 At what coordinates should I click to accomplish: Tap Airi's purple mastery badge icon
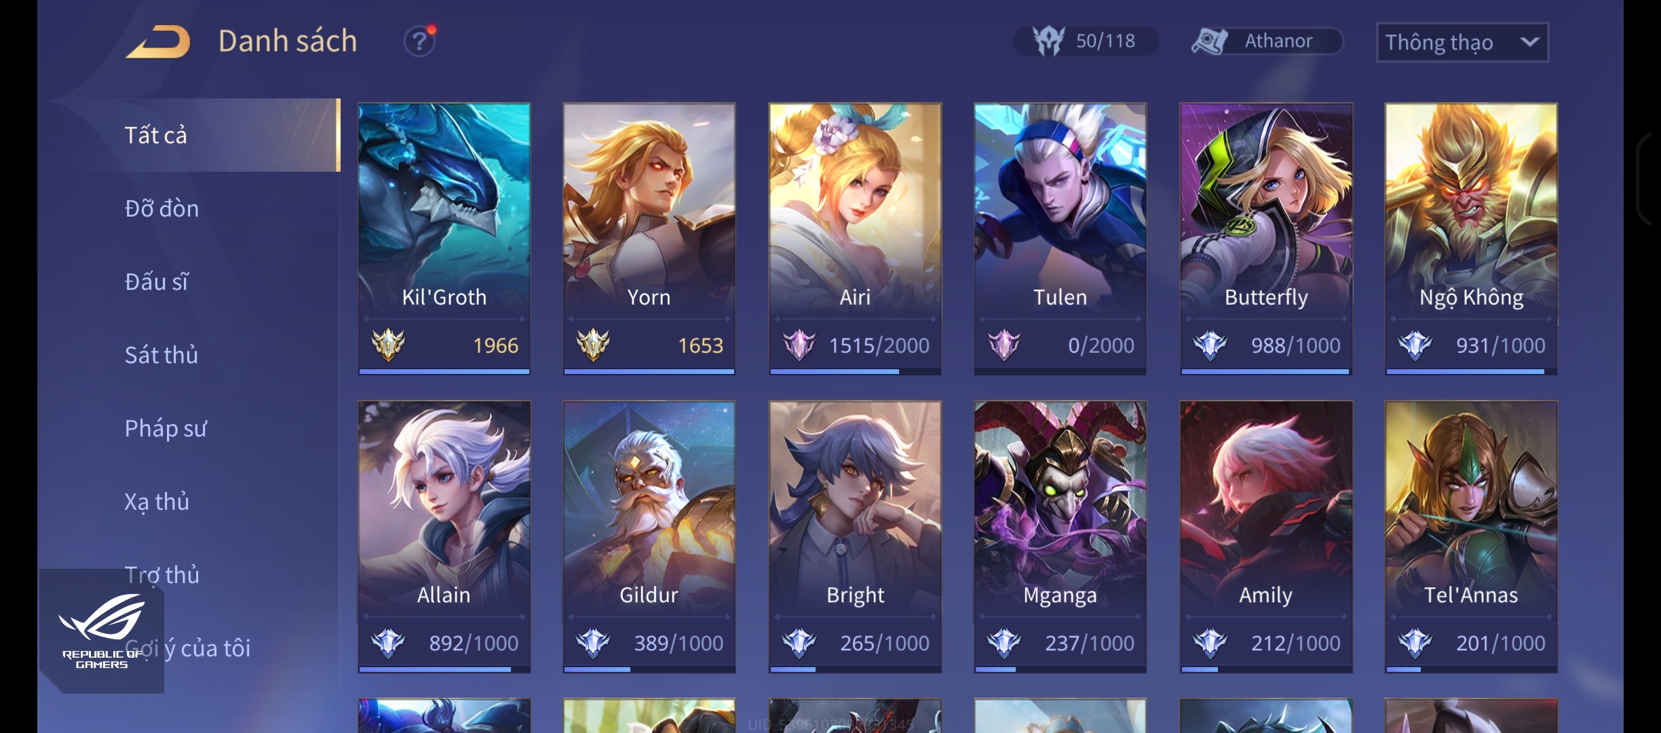(x=799, y=345)
